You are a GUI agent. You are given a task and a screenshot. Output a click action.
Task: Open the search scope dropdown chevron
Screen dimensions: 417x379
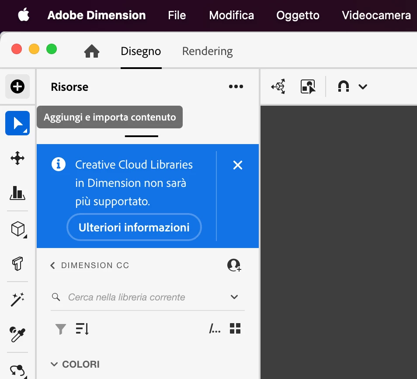click(x=234, y=297)
